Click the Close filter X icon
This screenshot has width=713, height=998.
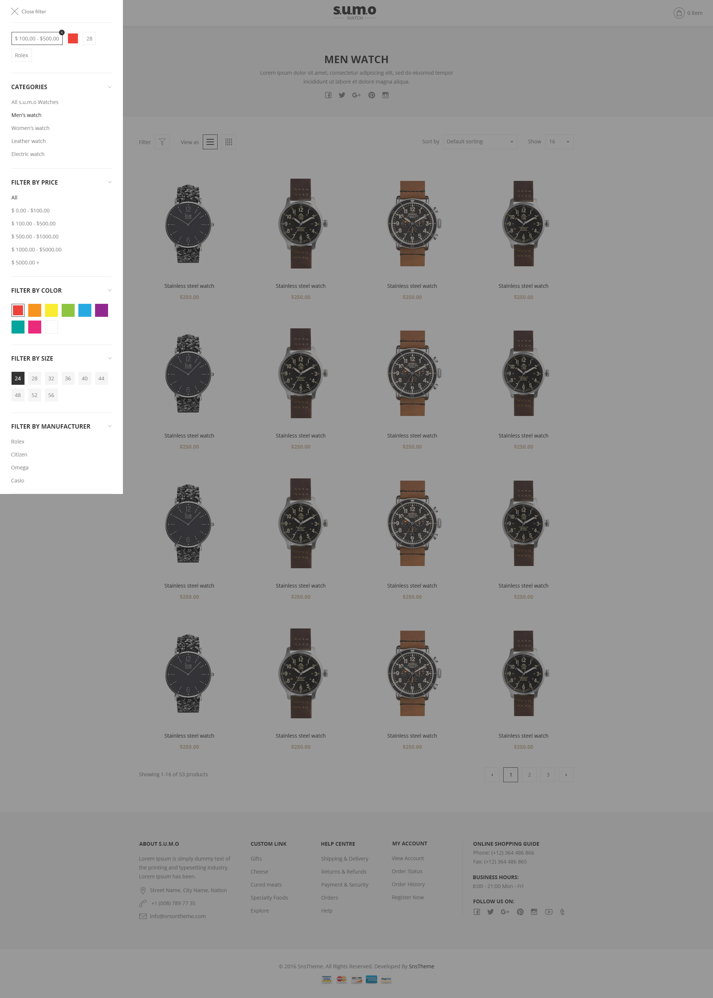14,12
